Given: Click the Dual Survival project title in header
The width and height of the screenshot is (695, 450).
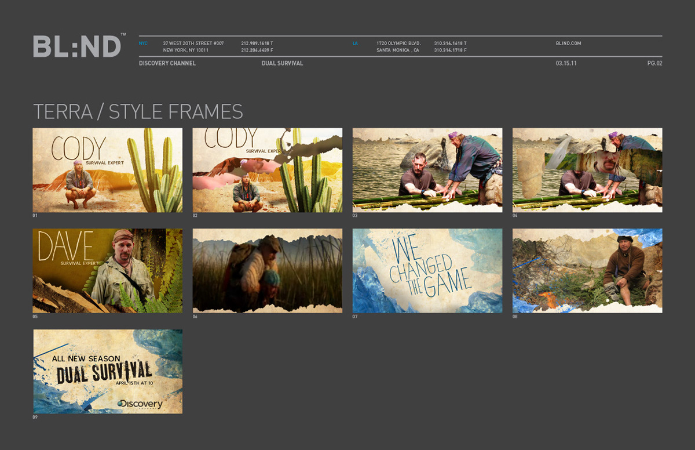Looking at the screenshot, I should 282,63.
